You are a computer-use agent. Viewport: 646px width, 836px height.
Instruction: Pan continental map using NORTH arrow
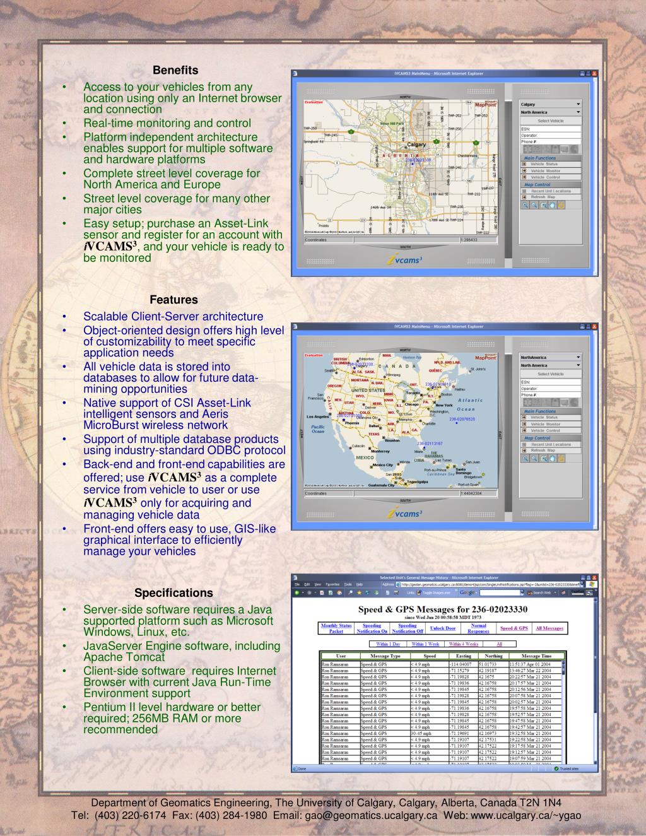coord(404,350)
